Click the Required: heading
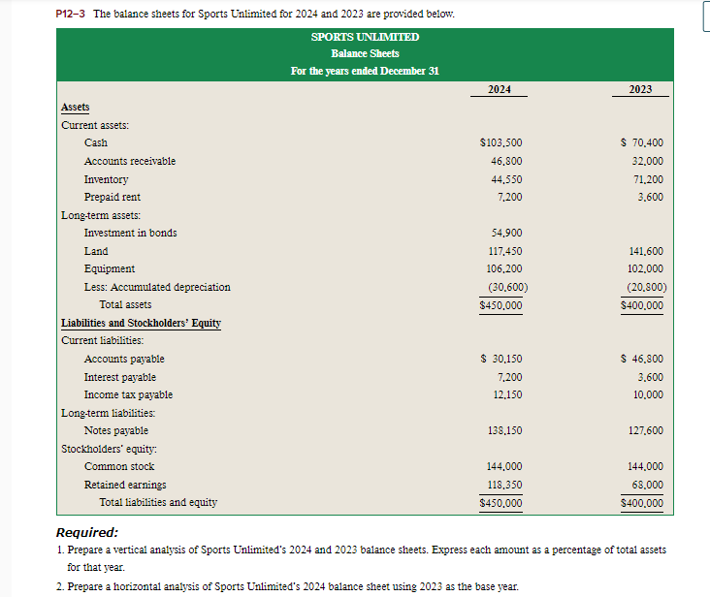The width and height of the screenshot is (710, 597). (87, 533)
